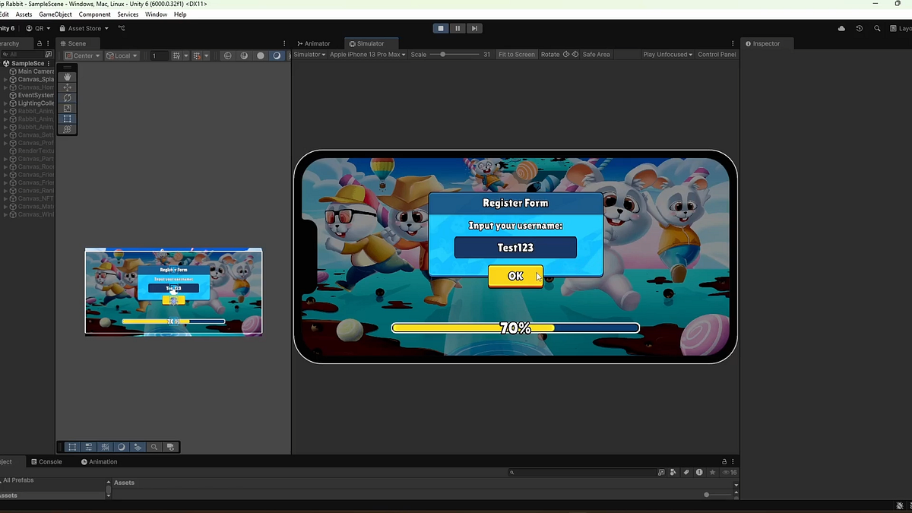The width and height of the screenshot is (912, 513).
Task: Open the Apple iPhone 13 Pro Max device dropdown
Action: (x=366, y=54)
